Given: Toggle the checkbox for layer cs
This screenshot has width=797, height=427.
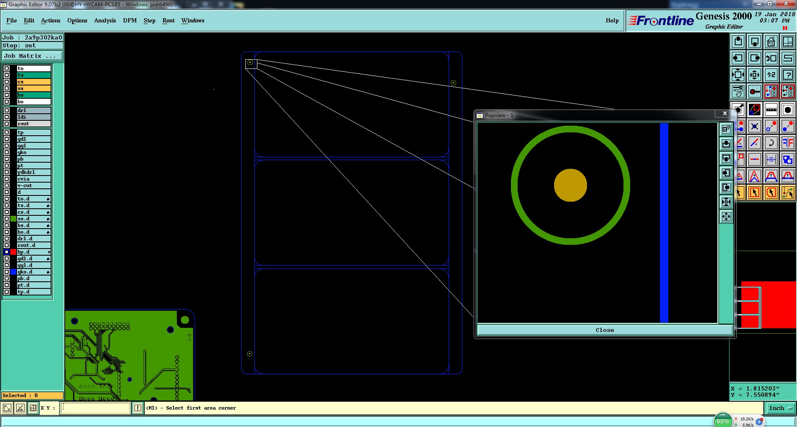Looking at the screenshot, I should (x=7, y=82).
